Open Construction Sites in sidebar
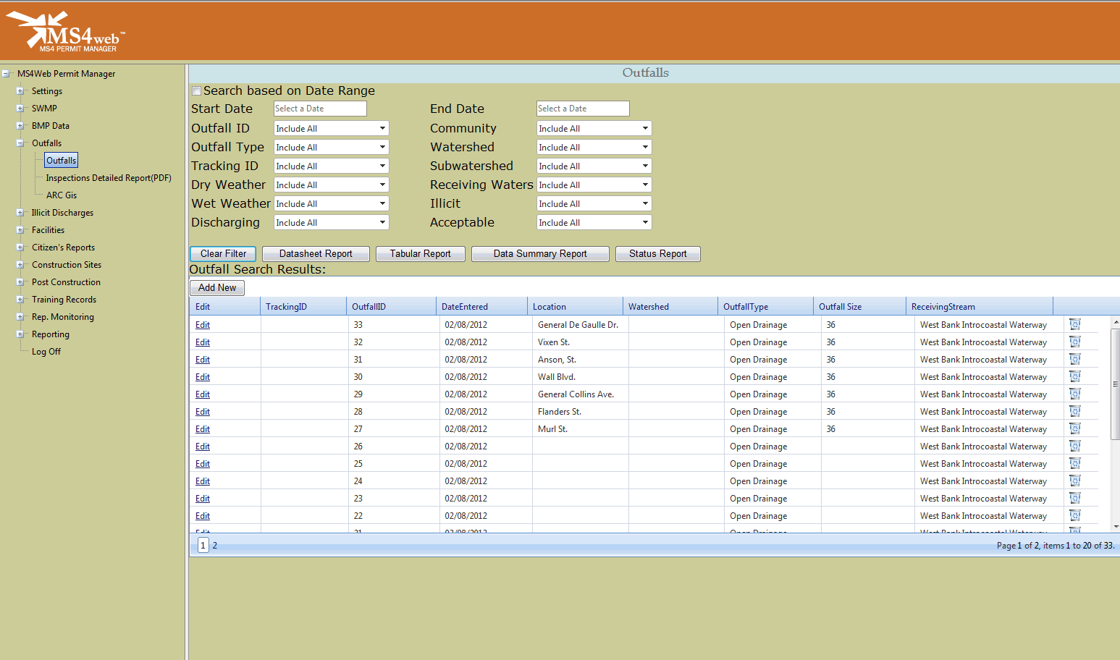Viewport: 1120px width, 660px height. (x=67, y=265)
